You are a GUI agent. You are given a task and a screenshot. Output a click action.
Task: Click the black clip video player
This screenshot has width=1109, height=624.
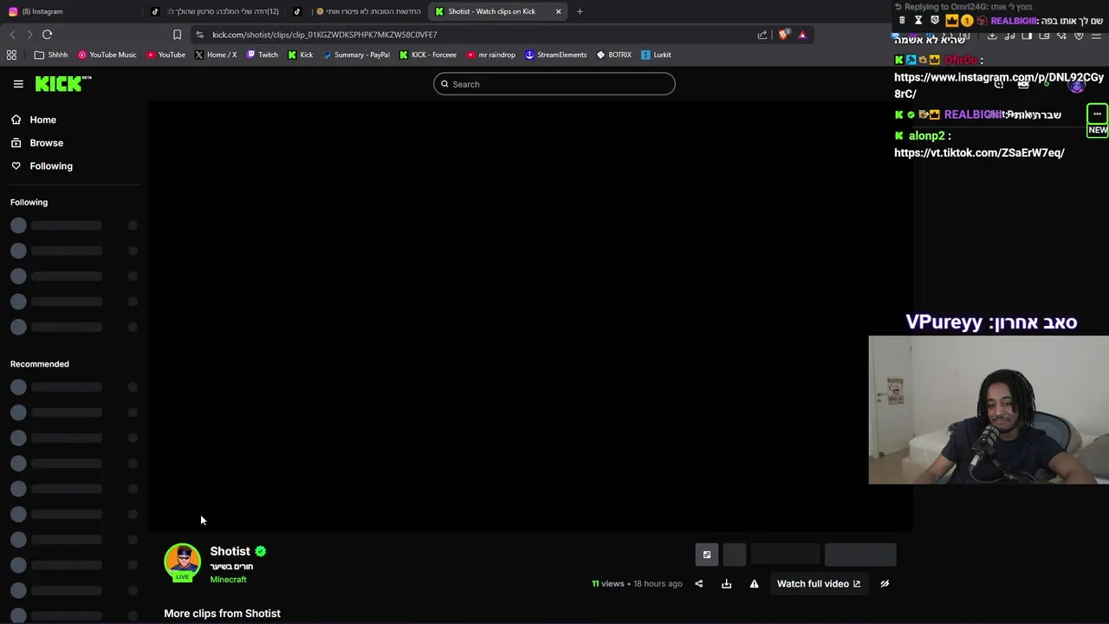click(530, 315)
